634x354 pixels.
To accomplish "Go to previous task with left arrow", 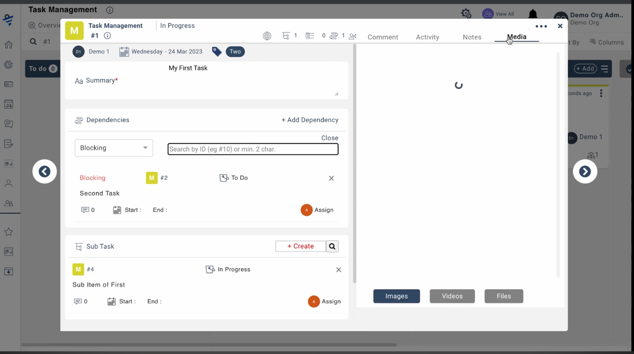I will (45, 172).
